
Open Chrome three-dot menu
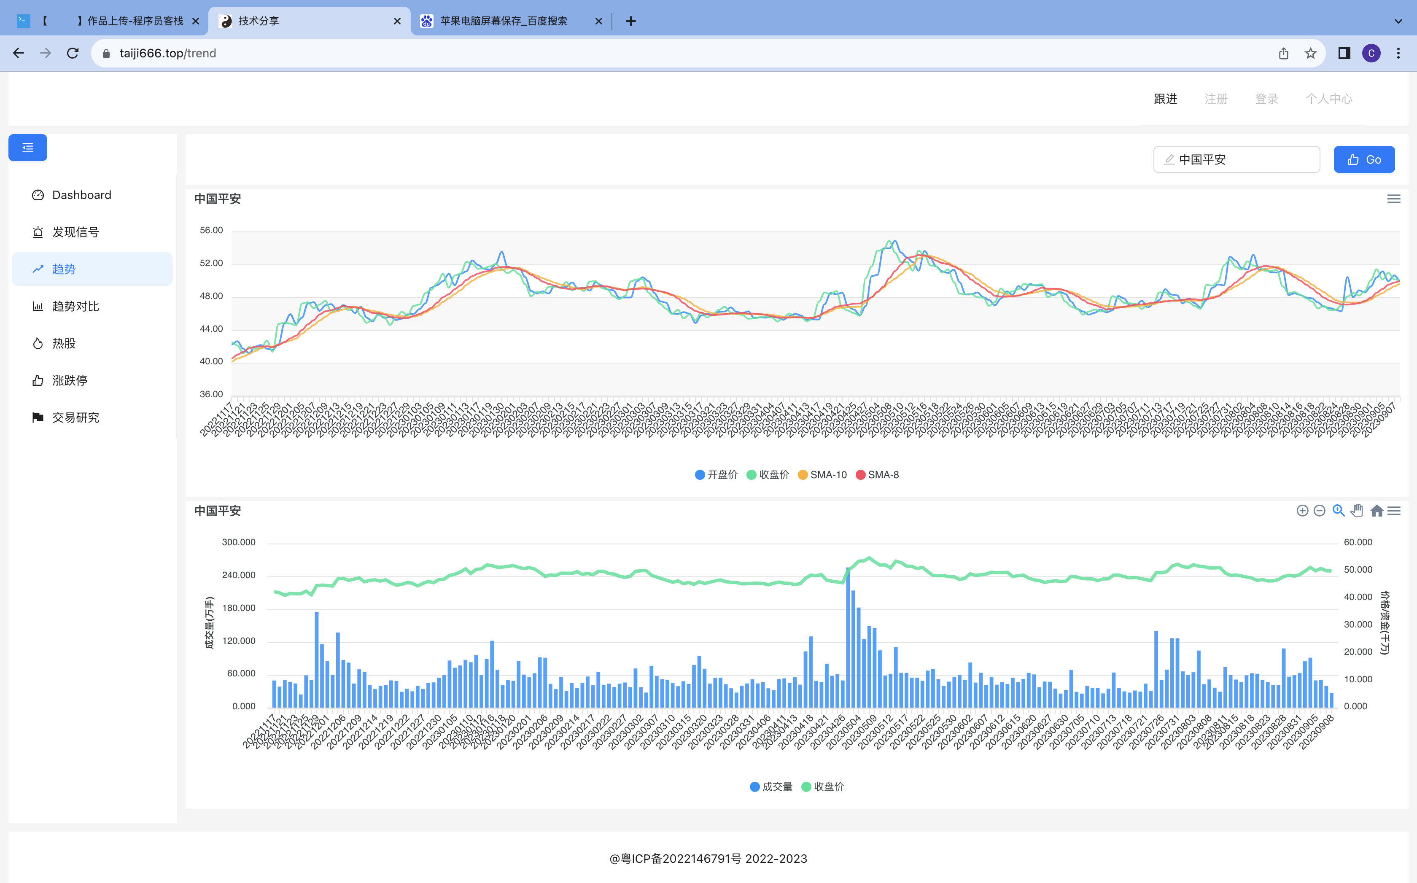[x=1398, y=53]
